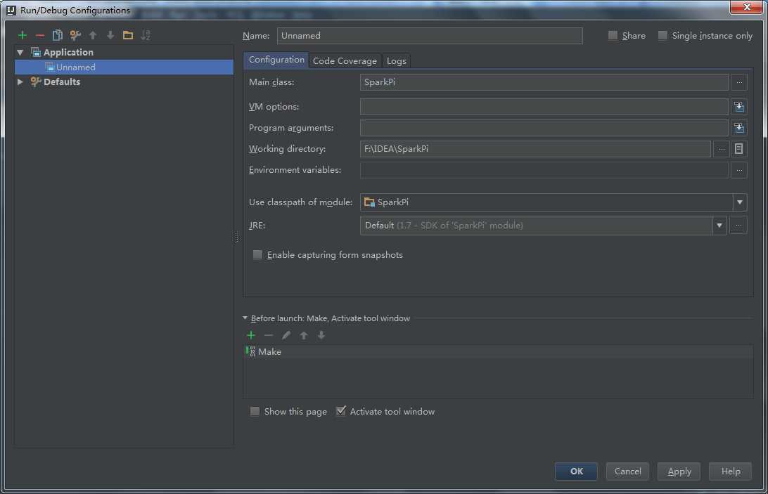
Task: Insert a macro into the Working directory
Action: 738,149
